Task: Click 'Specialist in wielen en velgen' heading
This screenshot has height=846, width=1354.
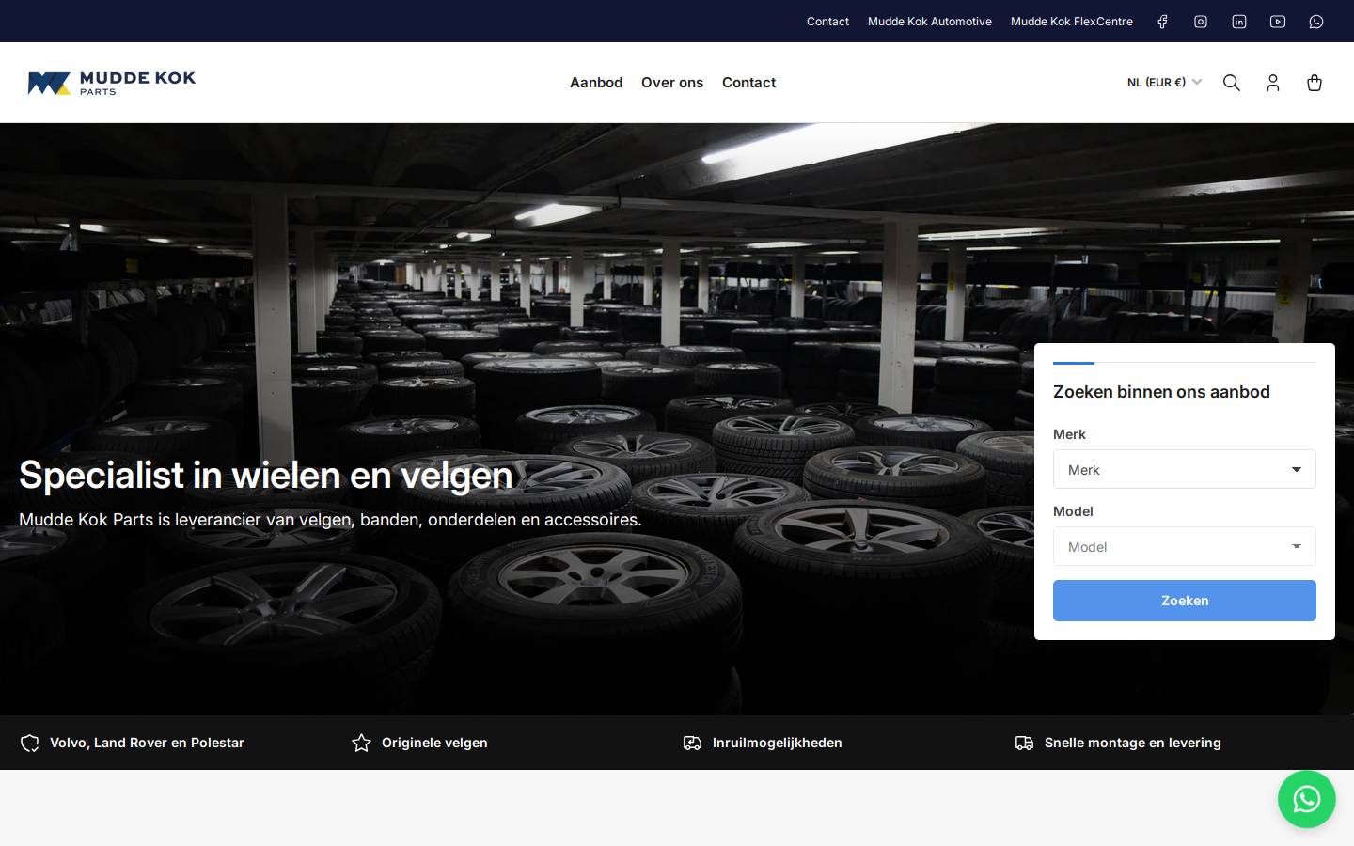Action: (266, 476)
